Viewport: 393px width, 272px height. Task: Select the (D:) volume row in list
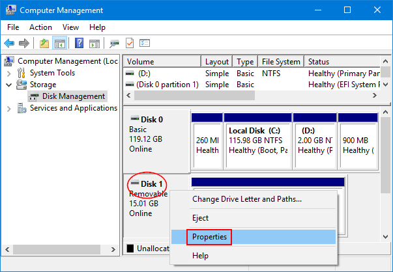252,74
